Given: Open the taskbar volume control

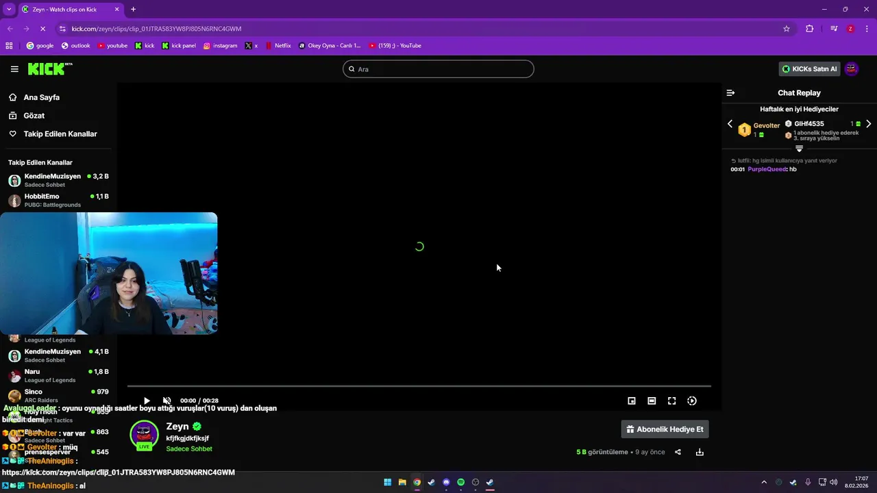Looking at the screenshot, I should click(x=833, y=482).
